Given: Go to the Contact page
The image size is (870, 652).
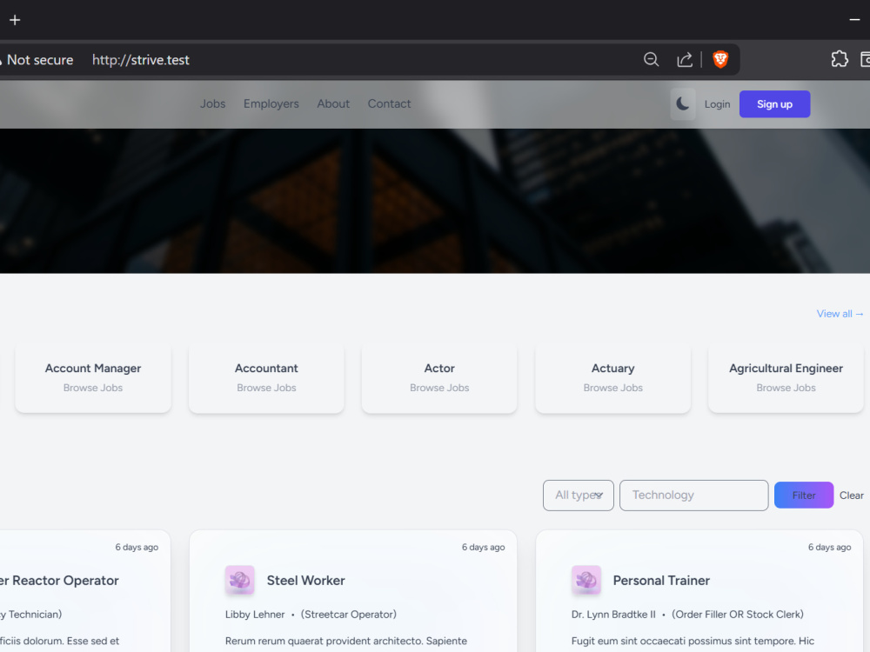Looking at the screenshot, I should (x=390, y=103).
